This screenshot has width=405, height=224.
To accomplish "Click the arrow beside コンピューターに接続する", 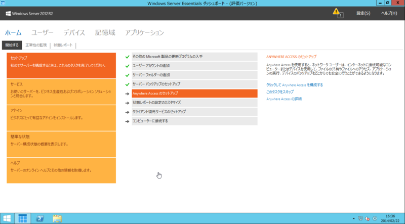I will coord(127,121).
